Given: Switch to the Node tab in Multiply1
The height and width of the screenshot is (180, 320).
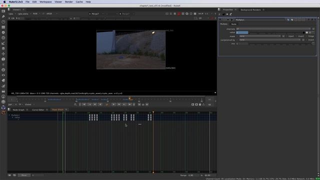Looking at the screenshot, I should 233,24.
